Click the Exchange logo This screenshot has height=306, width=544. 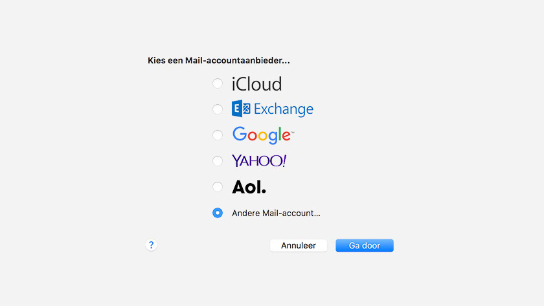coord(273,109)
